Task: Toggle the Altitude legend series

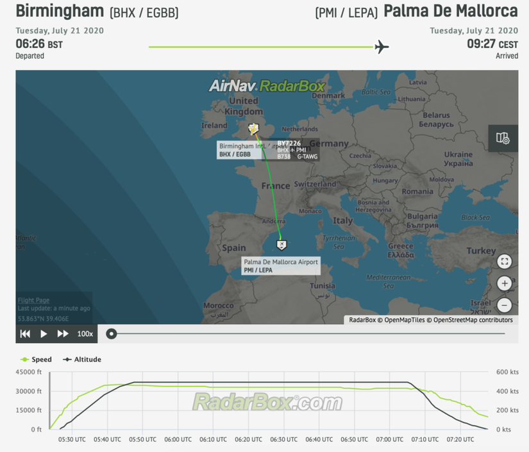Action: click(82, 360)
